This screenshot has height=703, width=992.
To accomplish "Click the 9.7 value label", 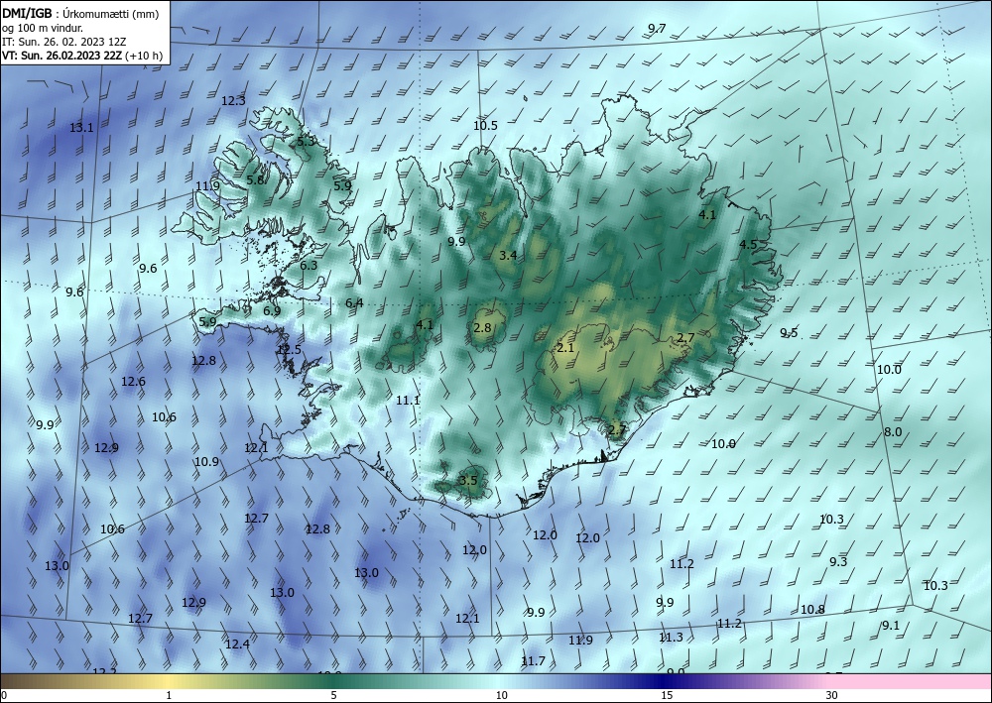I will [657, 28].
